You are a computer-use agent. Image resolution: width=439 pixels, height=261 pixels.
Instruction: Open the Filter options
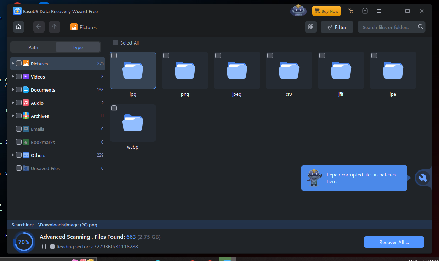click(337, 27)
